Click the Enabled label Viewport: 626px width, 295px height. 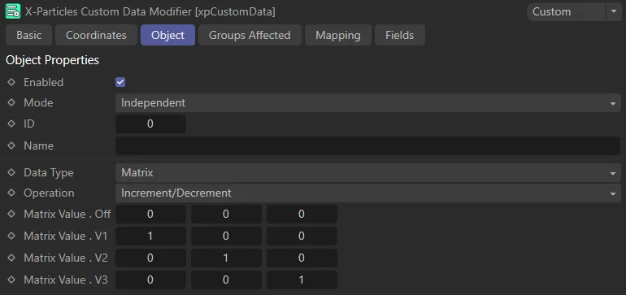[x=44, y=82]
